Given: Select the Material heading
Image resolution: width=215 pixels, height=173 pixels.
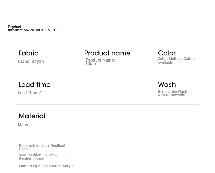Looking at the screenshot, I should 32,116.
